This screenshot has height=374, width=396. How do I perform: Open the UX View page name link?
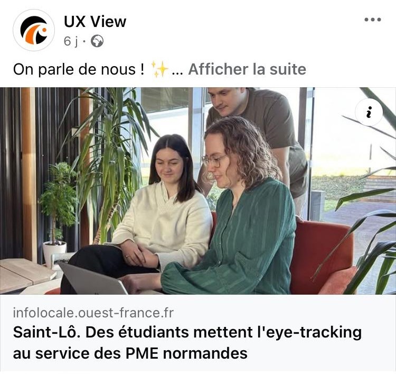(95, 22)
